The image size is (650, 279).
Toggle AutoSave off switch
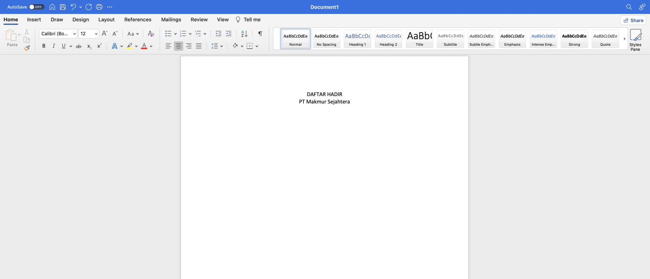coord(37,7)
